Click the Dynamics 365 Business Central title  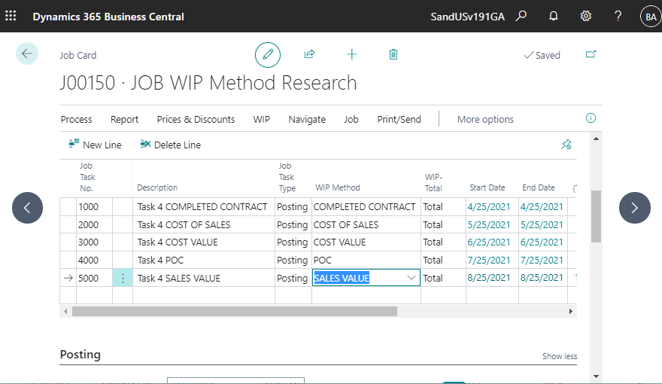click(108, 17)
